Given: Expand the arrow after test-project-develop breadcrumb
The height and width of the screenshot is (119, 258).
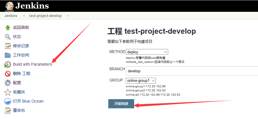Looking at the screenshot, I should (x=68, y=16).
